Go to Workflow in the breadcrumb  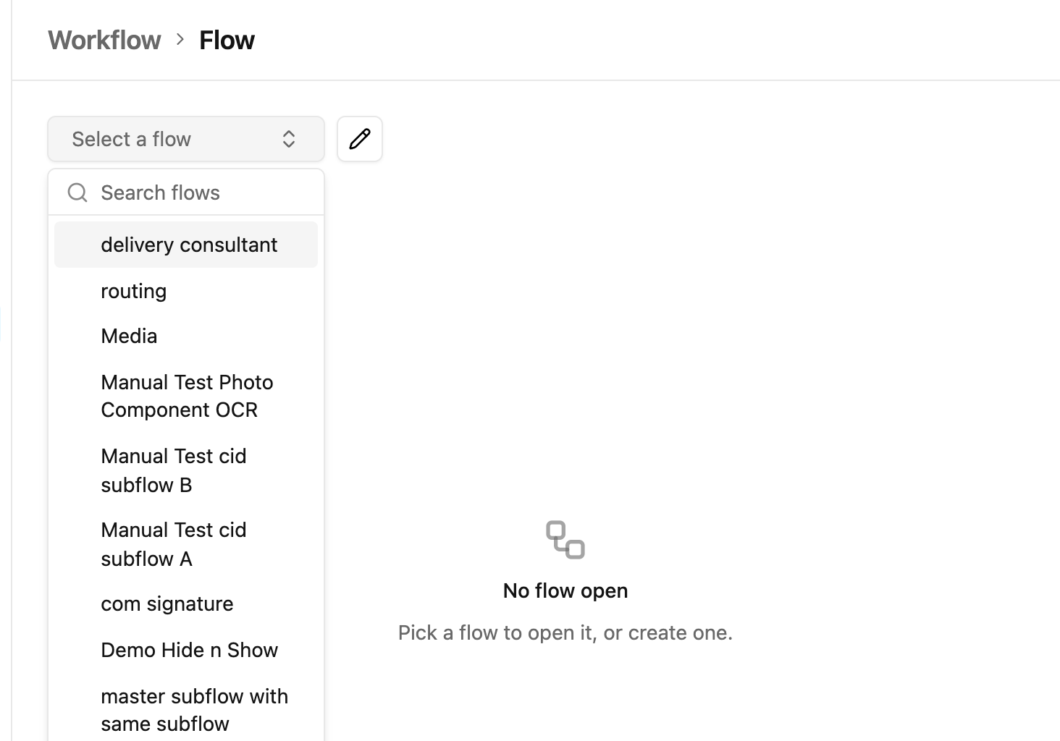coord(104,41)
